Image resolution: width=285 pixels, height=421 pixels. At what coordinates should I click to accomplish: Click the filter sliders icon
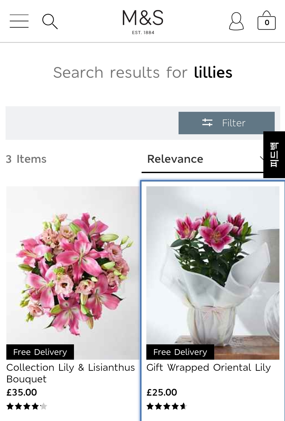(207, 123)
